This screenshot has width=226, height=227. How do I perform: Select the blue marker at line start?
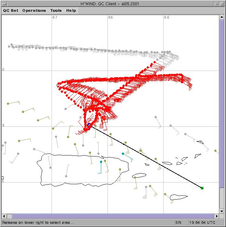click(89, 125)
